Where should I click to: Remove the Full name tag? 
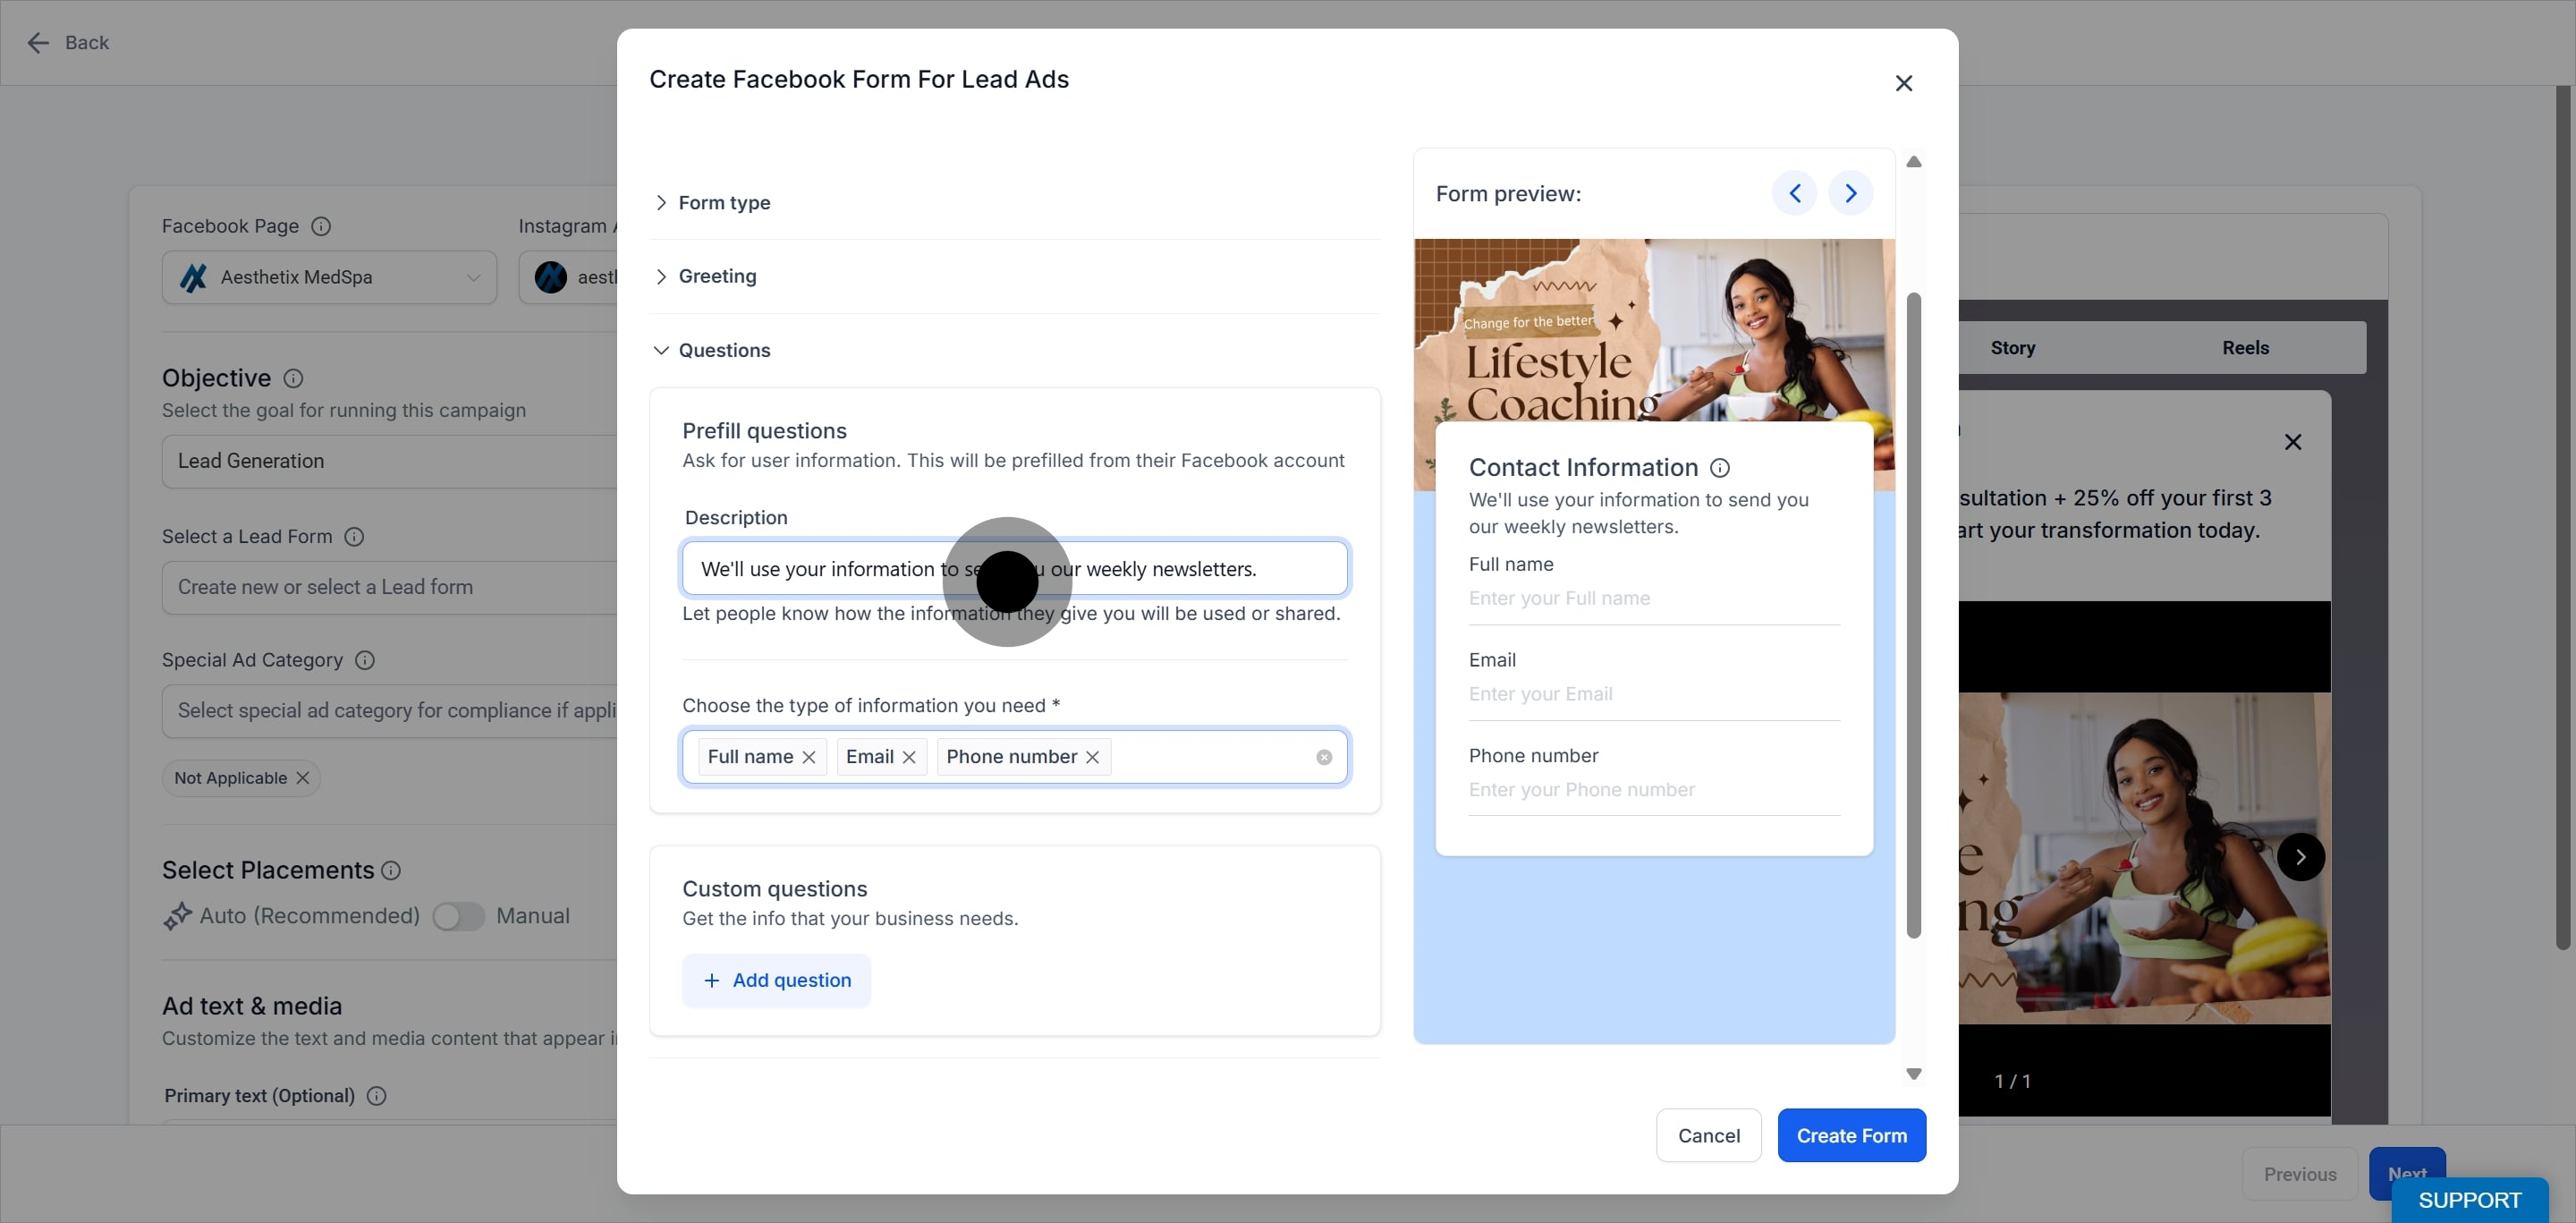pos(809,757)
